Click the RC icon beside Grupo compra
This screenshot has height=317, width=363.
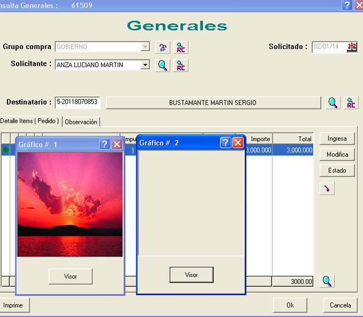coord(181,47)
